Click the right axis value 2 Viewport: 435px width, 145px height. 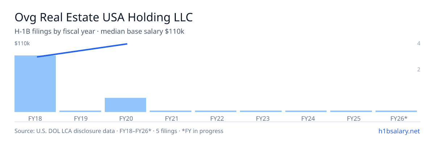(419, 69)
